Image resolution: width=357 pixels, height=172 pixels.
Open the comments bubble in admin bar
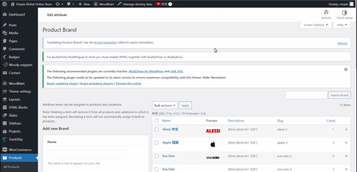[x=71, y=4]
